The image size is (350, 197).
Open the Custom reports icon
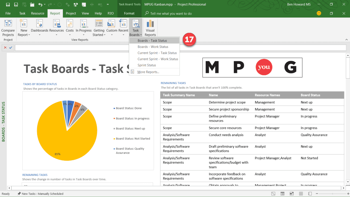(111, 24)
